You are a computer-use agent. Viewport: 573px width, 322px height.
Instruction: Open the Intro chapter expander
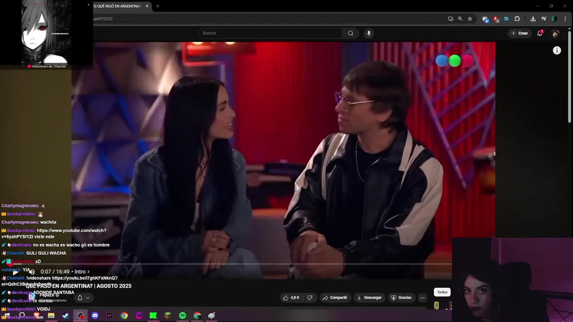82,271
